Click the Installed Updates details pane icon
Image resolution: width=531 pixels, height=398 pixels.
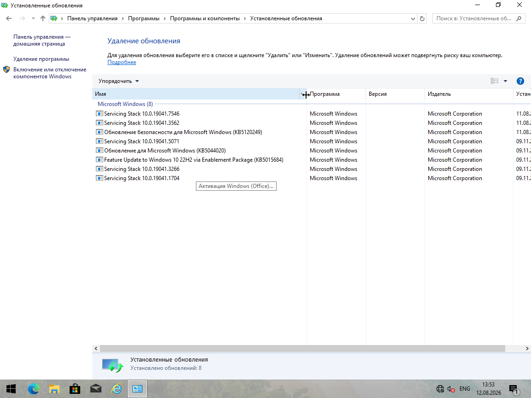pyautogui.click(x=112, y=365)
